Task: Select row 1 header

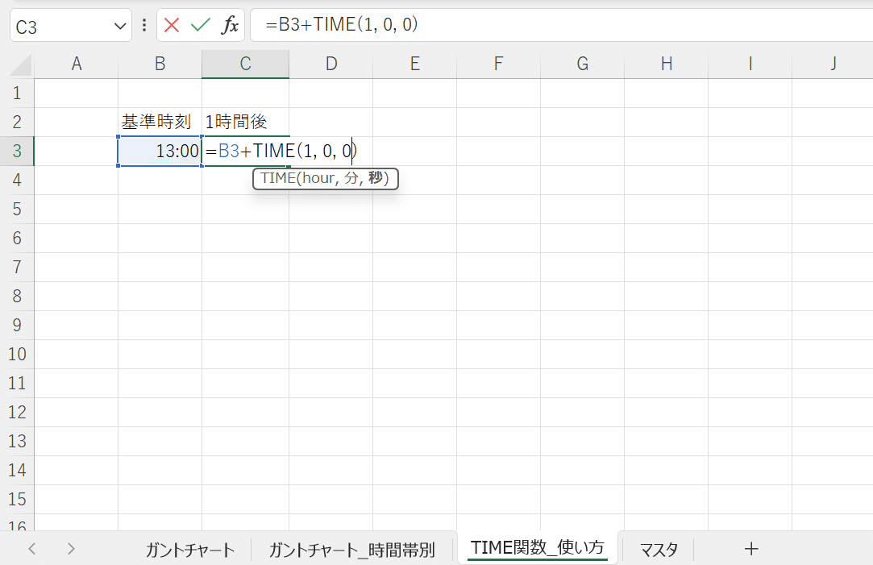Action: pos(17,93)
